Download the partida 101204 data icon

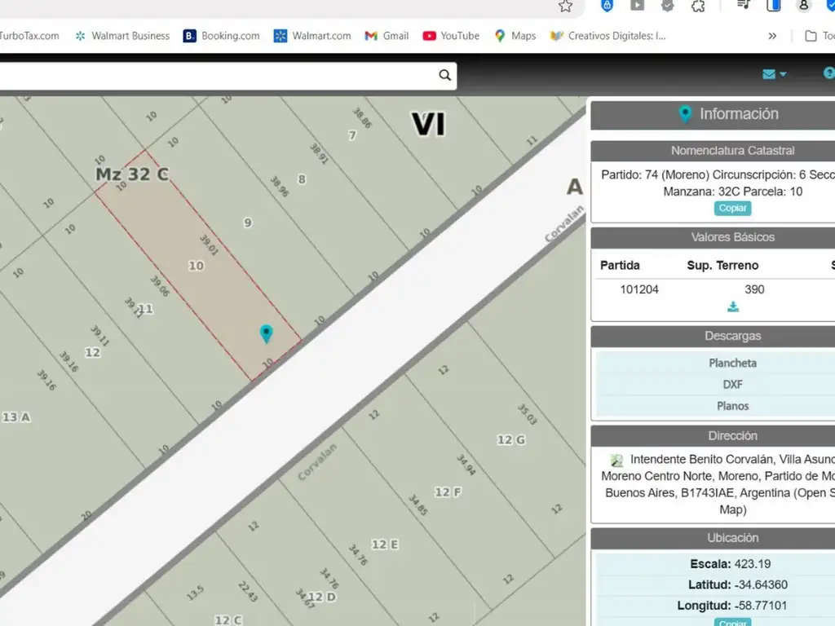733,307
